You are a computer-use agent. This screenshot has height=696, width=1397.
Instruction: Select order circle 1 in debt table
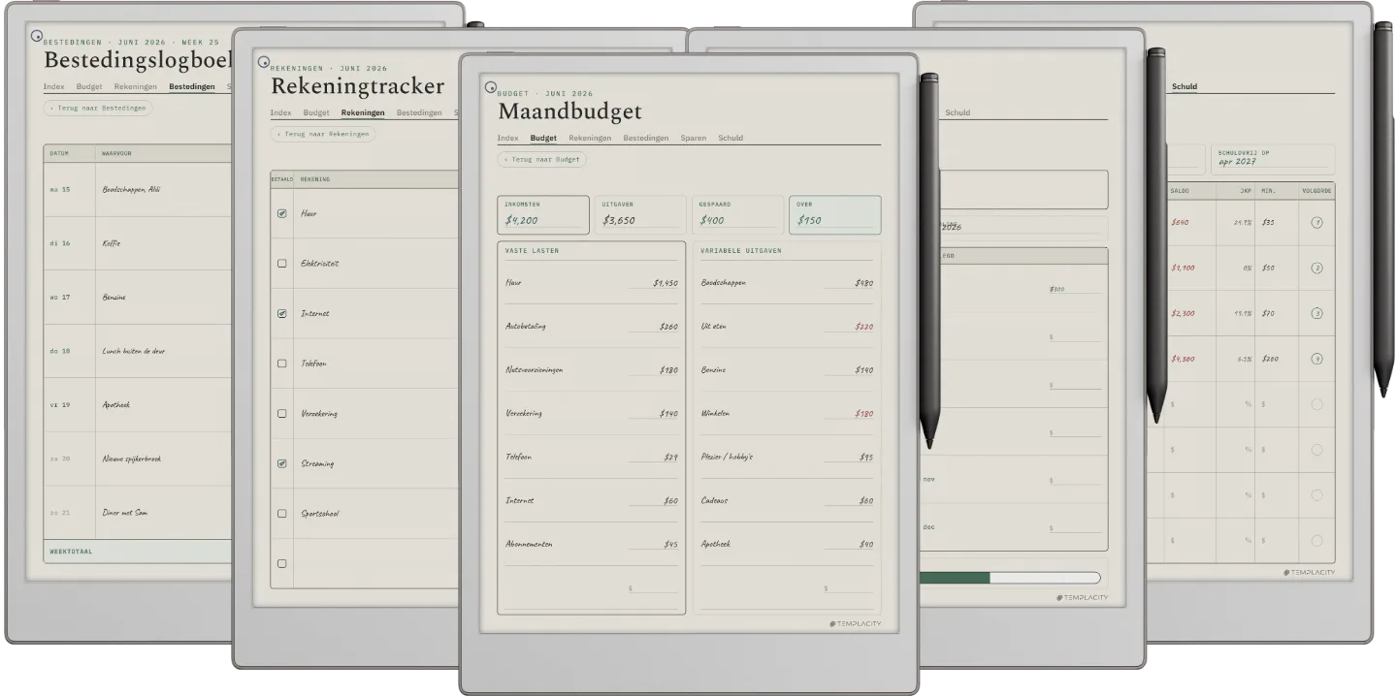(x=1316, y=222)
